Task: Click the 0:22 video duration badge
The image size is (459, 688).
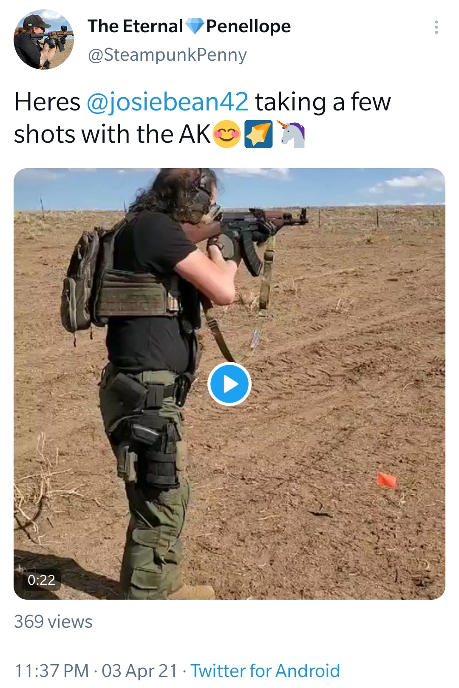Action: click(x=41, y=580)
